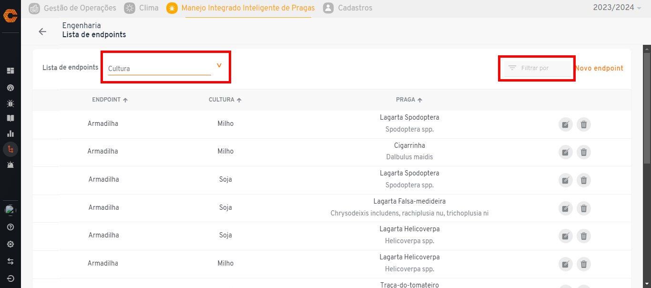Open the book icon in sidebar

10,118
